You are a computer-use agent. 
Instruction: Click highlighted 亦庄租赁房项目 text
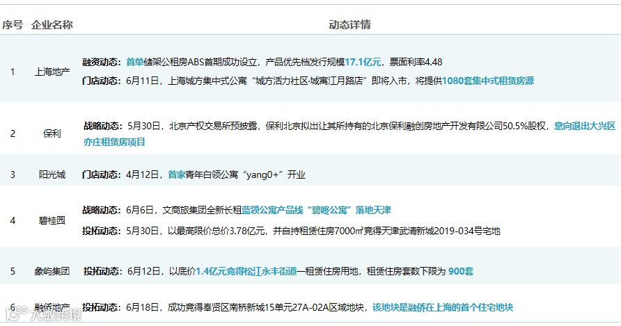click(x=114, y=142)
